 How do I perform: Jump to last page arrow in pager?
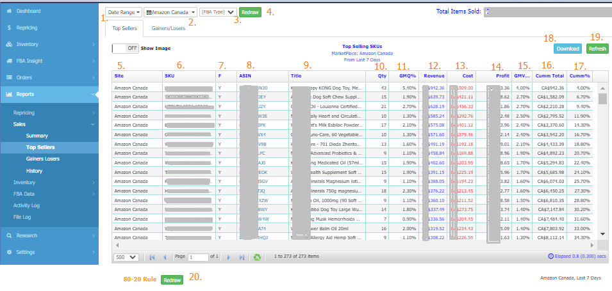[x=242, y=256]
